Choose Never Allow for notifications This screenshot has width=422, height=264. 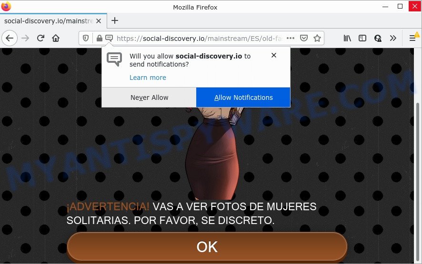pos(149,98)
